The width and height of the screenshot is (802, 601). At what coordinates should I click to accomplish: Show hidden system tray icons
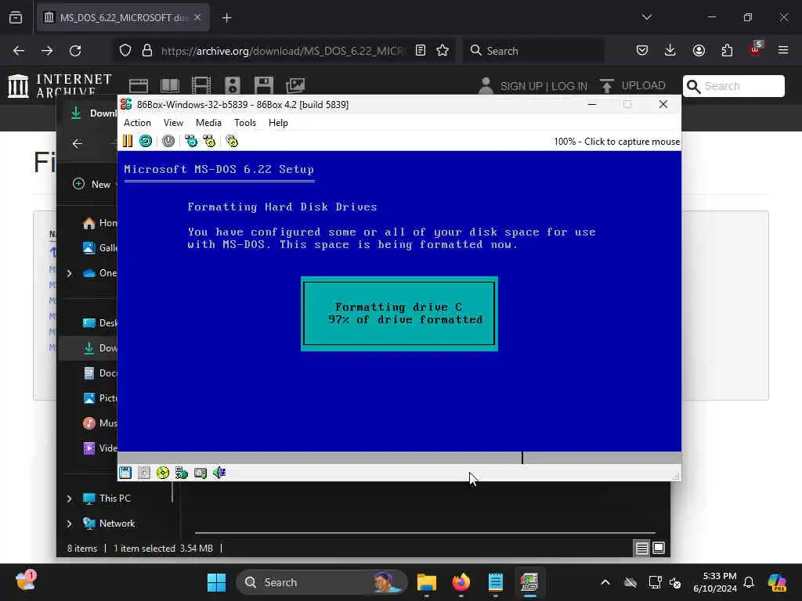click(x=605, y=582)
